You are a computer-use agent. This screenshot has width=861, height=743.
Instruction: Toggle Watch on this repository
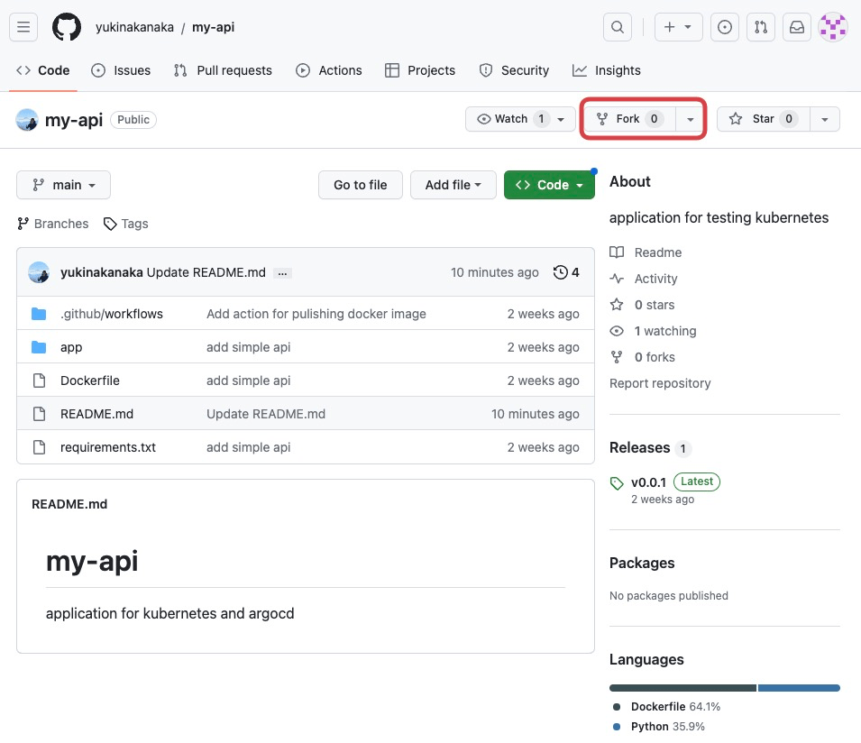pos(511,119)
